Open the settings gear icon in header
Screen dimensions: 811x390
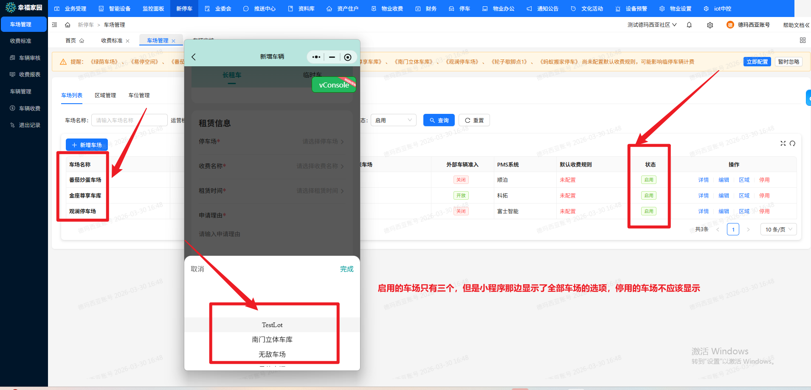(x=710, y=25)
